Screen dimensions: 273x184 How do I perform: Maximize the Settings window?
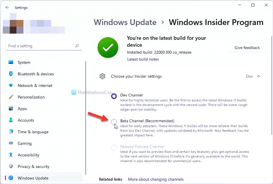253,5
